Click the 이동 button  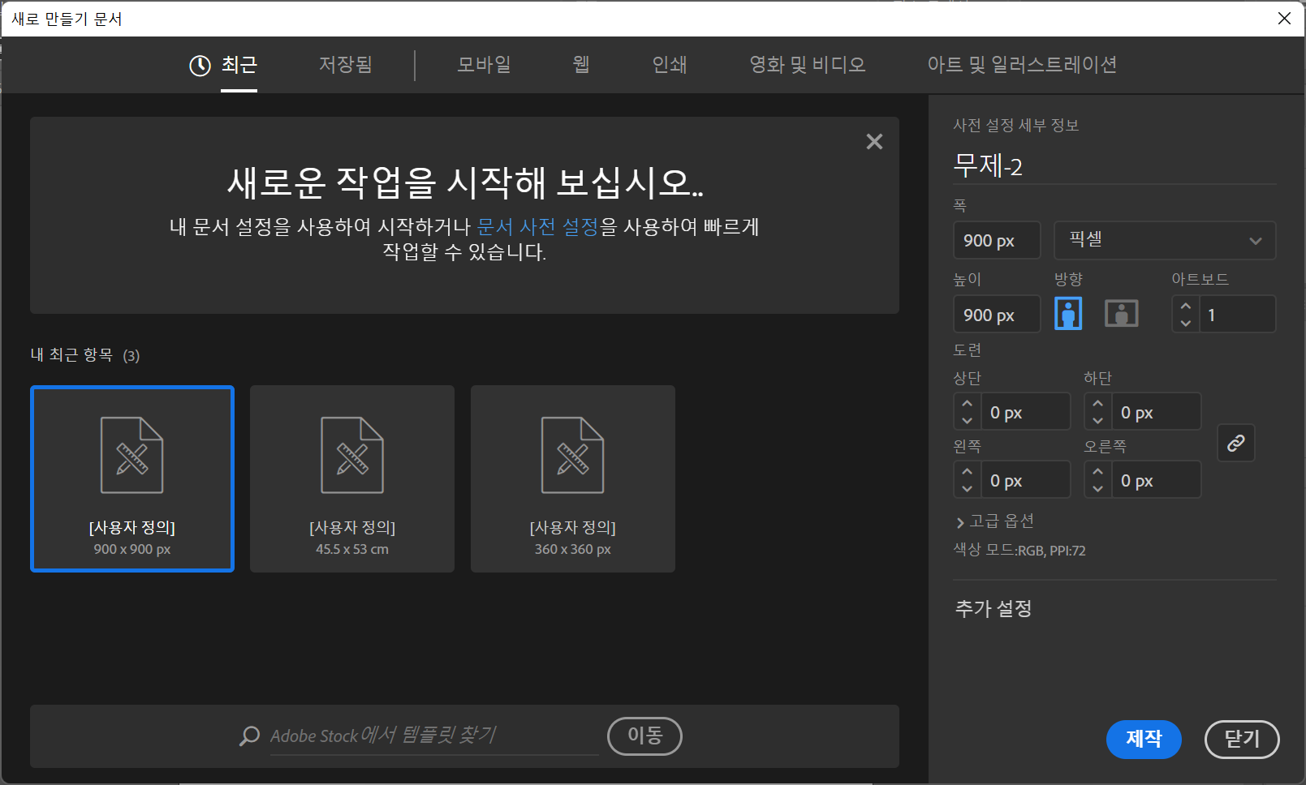tap(644, 736)
